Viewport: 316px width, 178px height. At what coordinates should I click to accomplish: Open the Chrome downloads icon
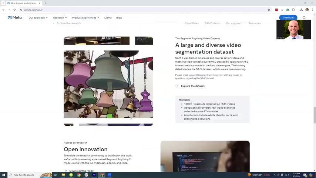[x=301, y=10]
